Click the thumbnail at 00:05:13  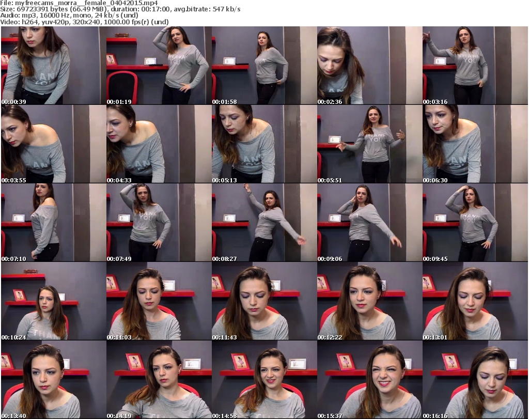[x=263, y=144]
